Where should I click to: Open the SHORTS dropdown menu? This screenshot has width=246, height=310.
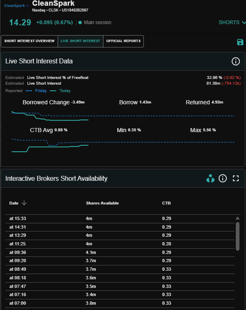point(232,22)
